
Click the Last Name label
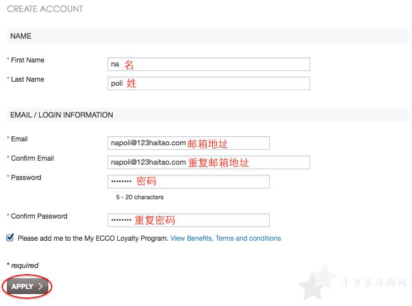[x=27, y=79]
